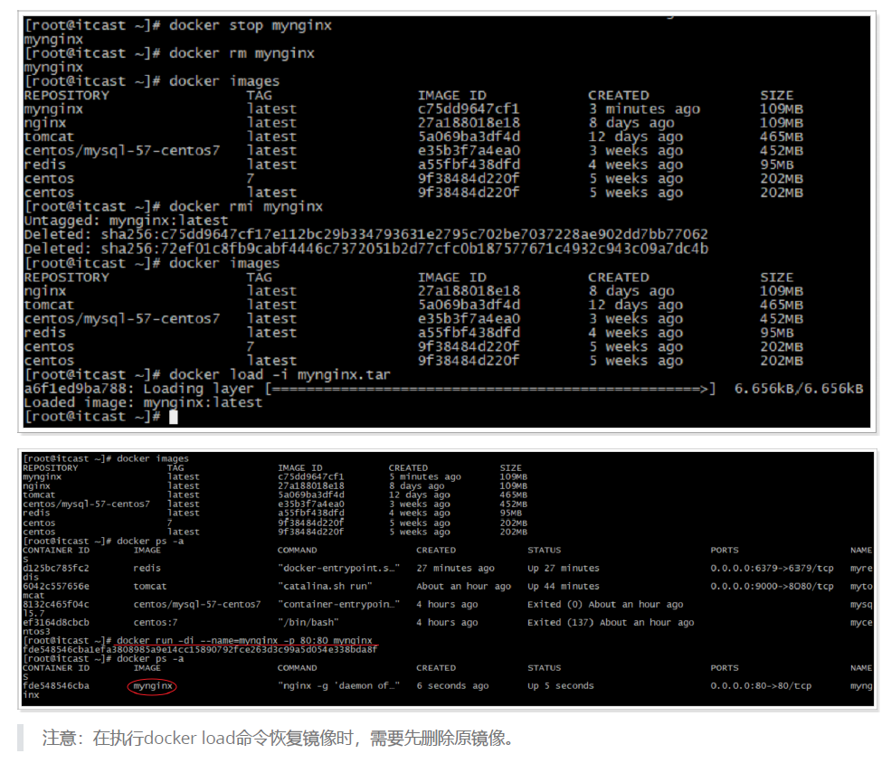Click container ID 'ef3164d8cbcb'
Viewport: 891px width, 763px height.
[56, 623]
